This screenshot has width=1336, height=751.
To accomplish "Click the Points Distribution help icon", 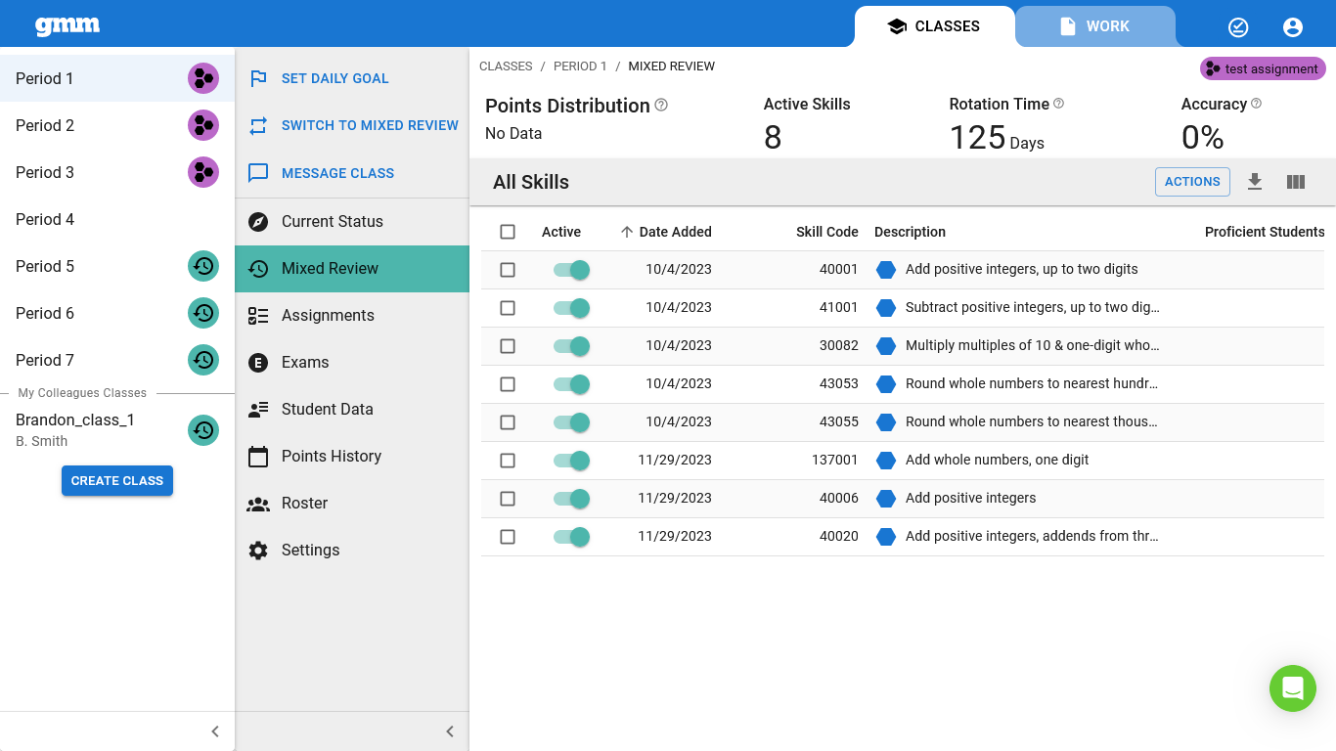I will pos(661,105).
